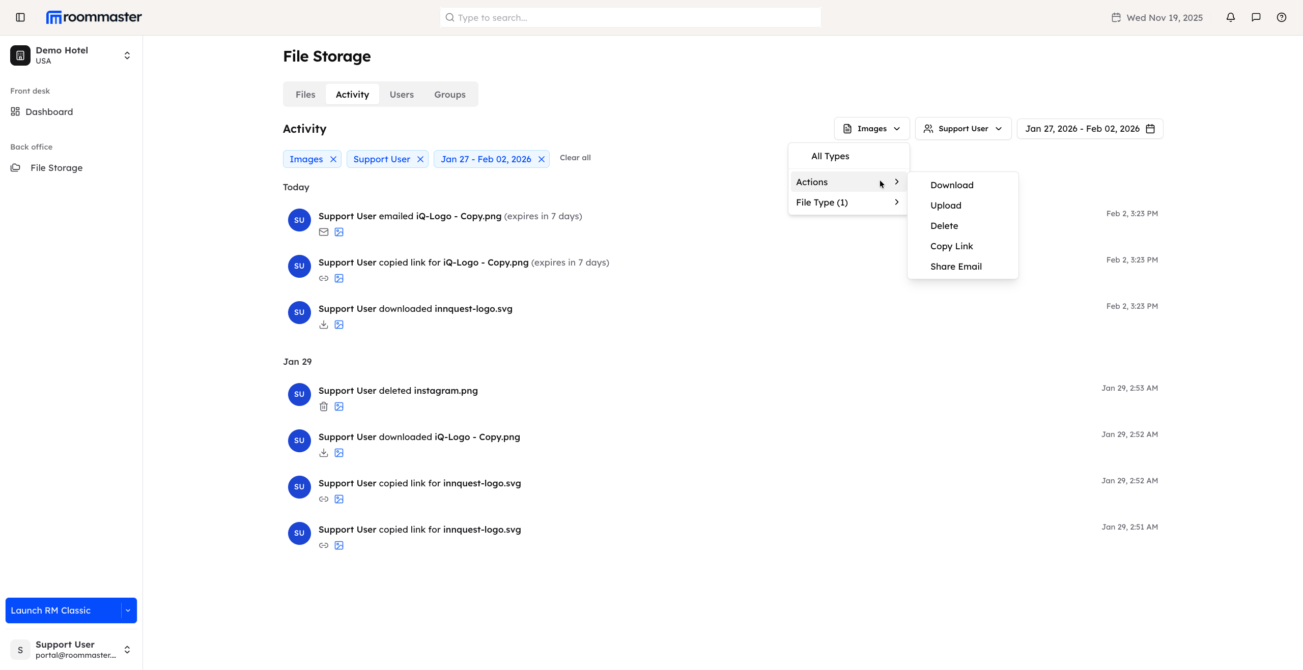Viewport: 1303px width, 670px height.
Task: Click the email icon under the emailed iQ-Logo entry
Action: (324, 232)
